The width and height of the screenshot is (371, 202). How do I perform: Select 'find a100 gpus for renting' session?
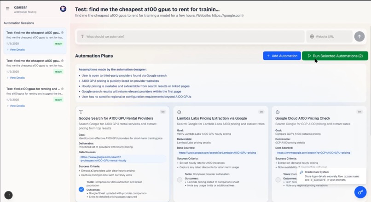tap(35, 97)
